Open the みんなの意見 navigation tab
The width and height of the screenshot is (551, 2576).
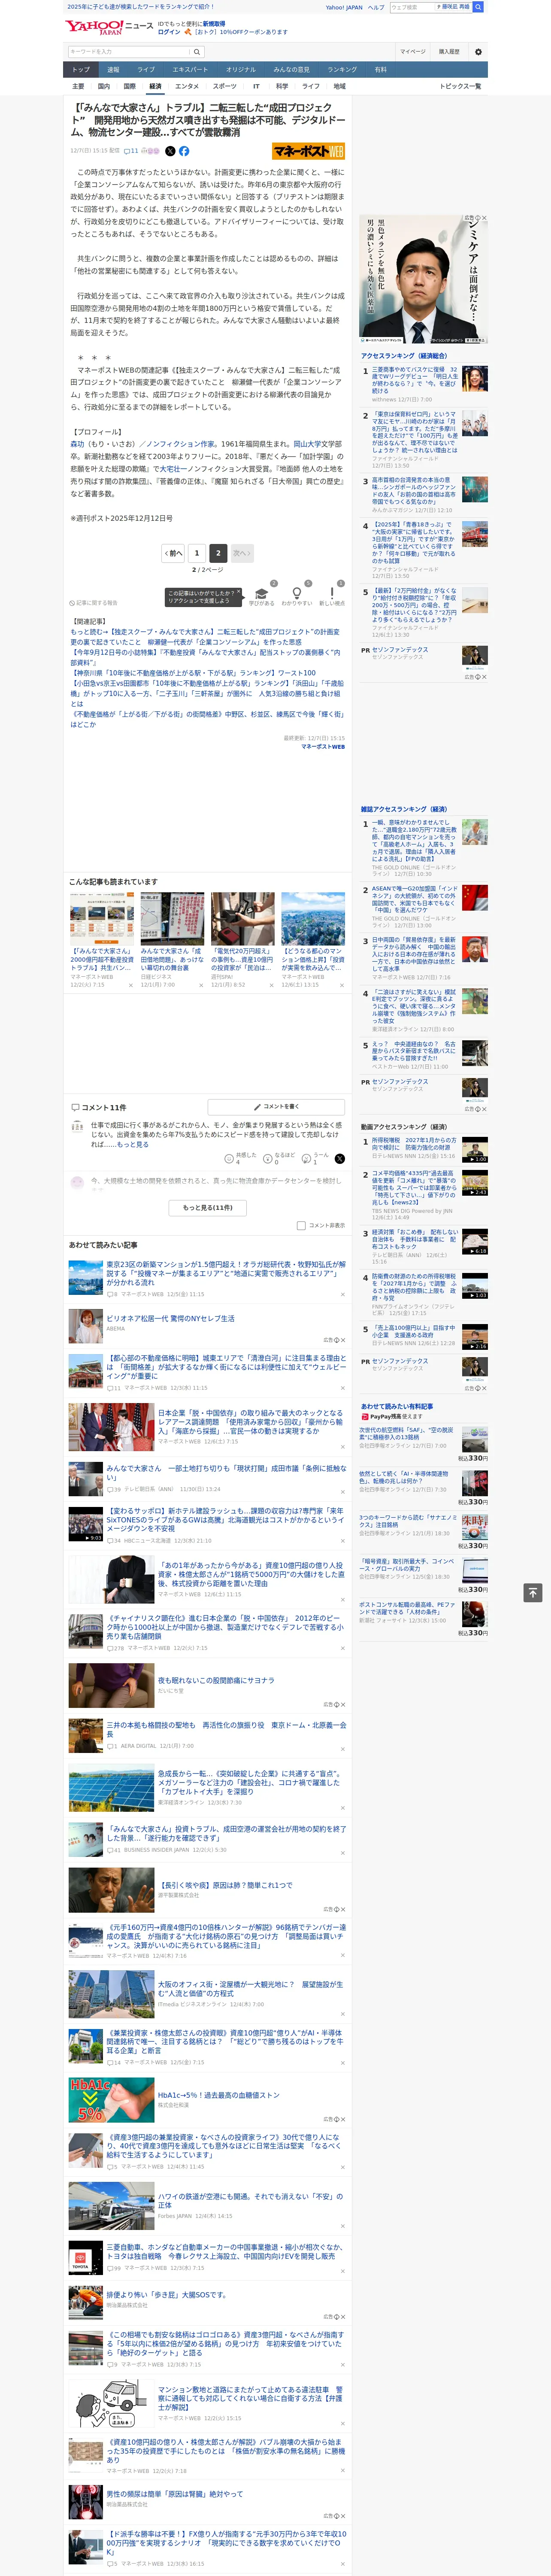pos(291,70)
